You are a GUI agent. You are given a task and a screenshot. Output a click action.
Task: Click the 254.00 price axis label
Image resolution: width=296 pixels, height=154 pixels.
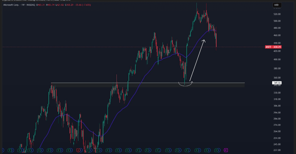277,138
